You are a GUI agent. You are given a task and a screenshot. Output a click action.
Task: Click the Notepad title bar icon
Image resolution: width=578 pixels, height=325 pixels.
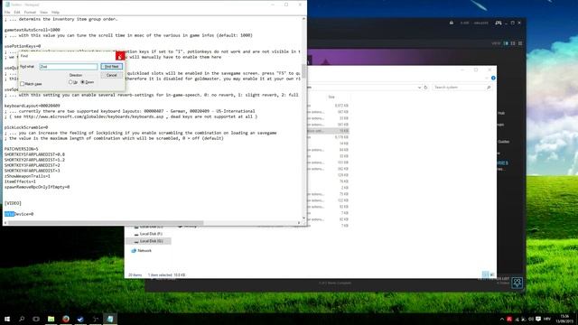[x=7, y=5]
